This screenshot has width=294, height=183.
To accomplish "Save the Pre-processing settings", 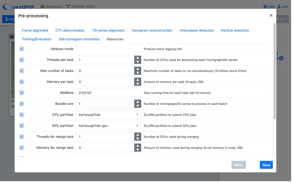I will pyautogui.click(x=266, y=165).
